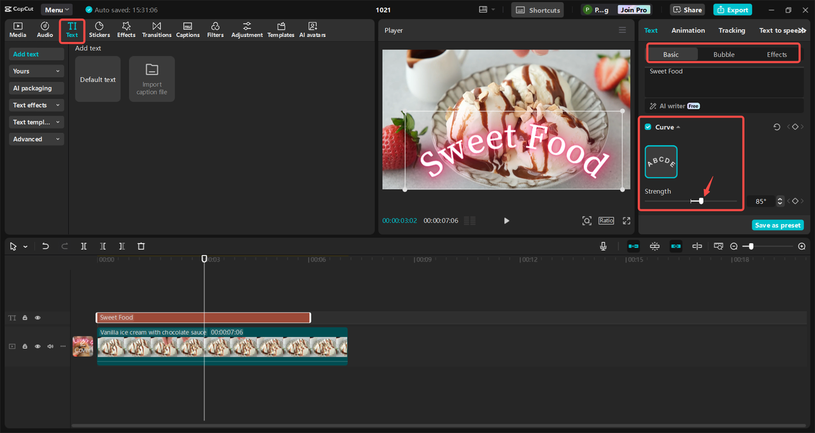This screenshot has height=433, width=815.
Task: Add keyframe beside the 85° strength value
Action: 795,201
